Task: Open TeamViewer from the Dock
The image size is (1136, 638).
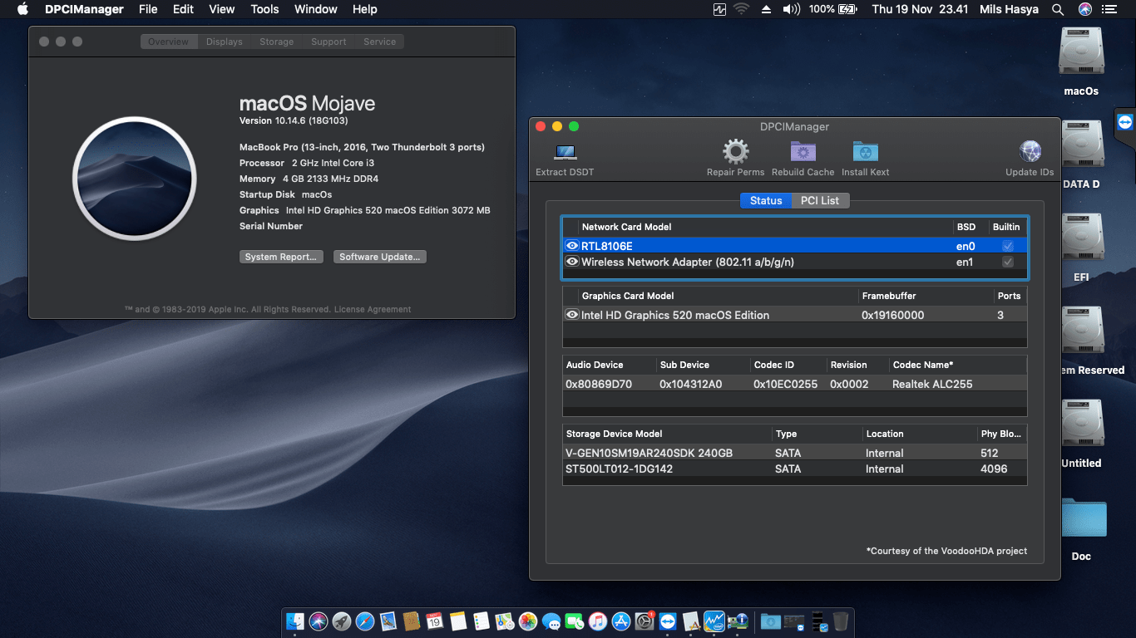Action: pos(669,621)
